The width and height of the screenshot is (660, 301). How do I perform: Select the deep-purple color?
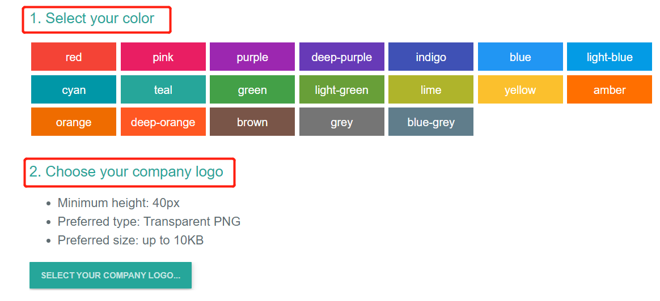pos(342,57)
